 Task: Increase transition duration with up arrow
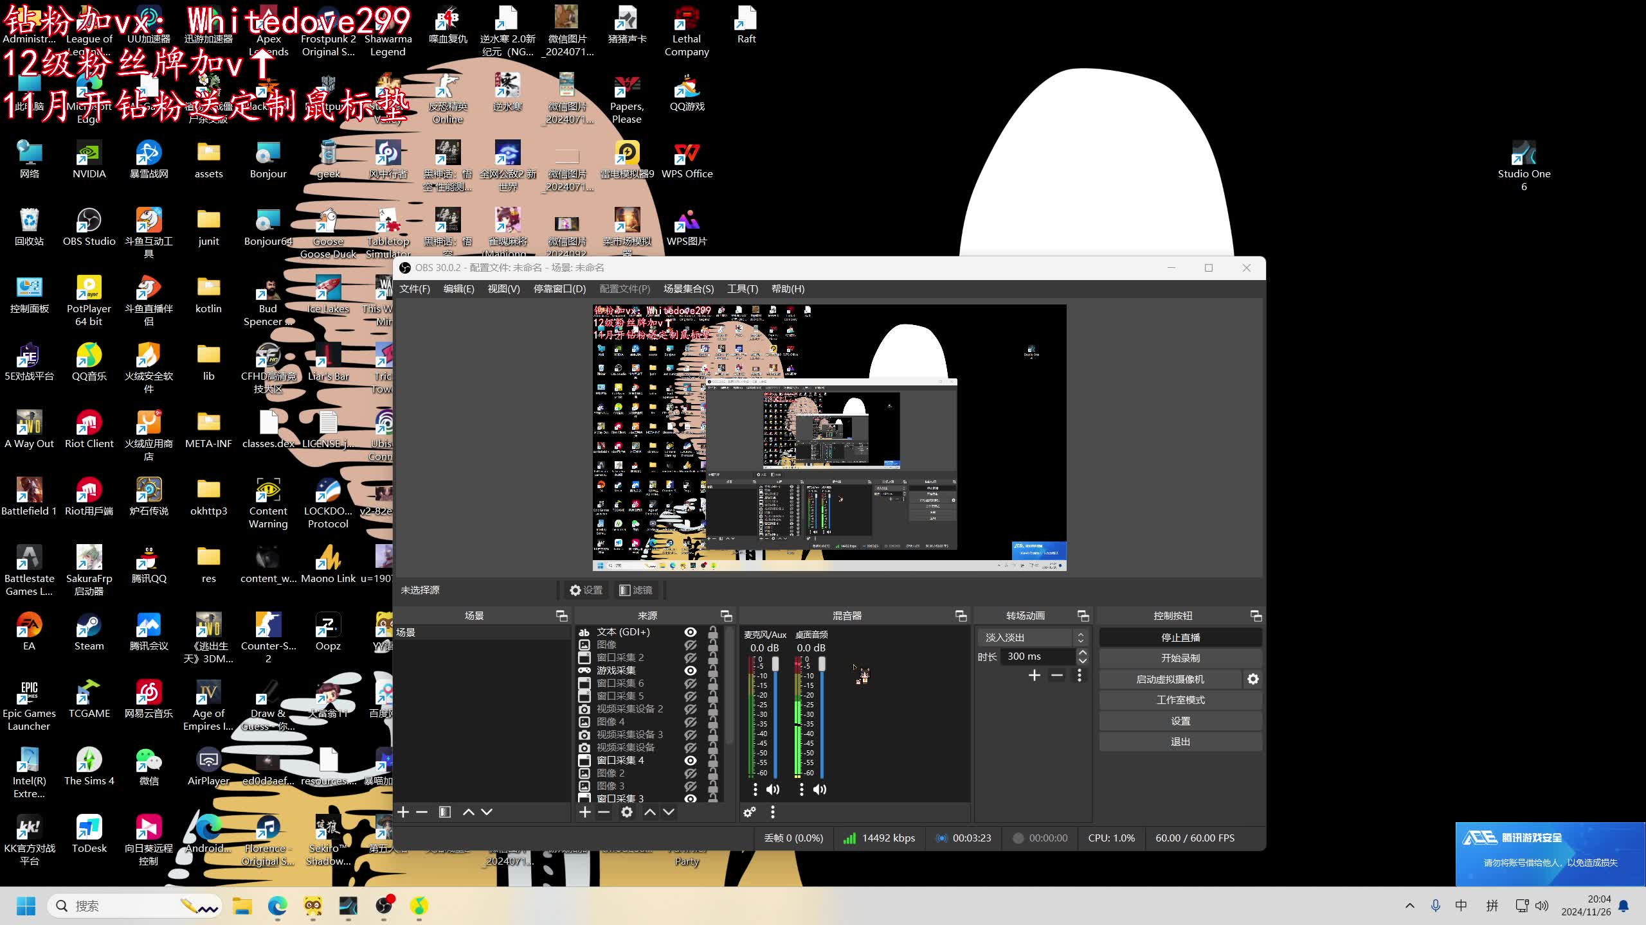(x=1083, y=652)
